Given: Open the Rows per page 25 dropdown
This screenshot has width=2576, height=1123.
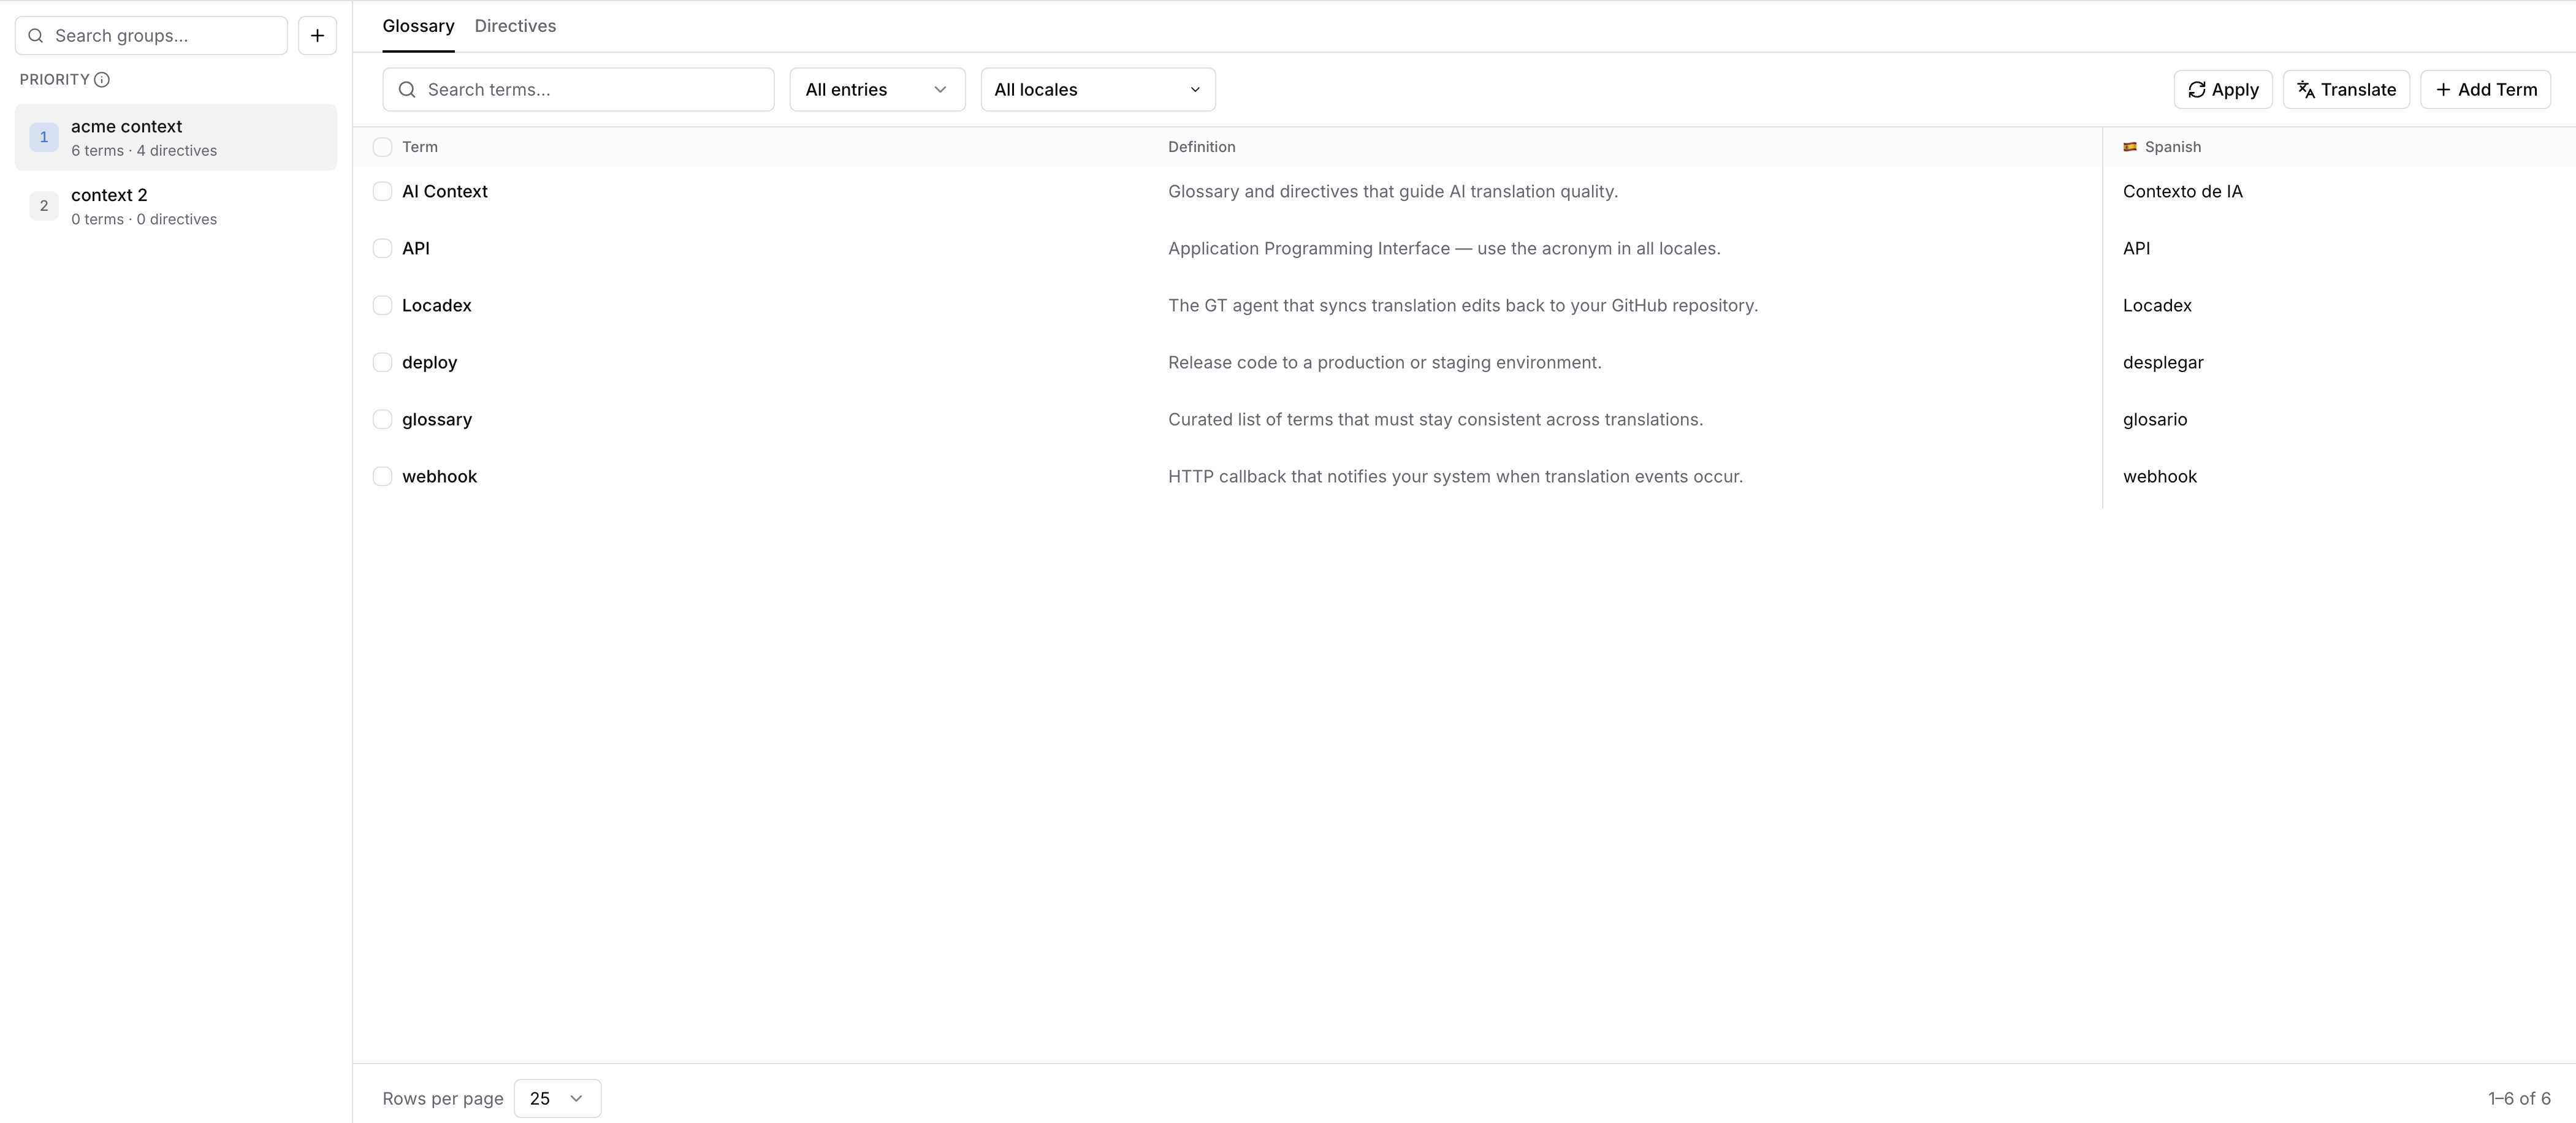Looking at the screenshot, I should pos(557,1098).
